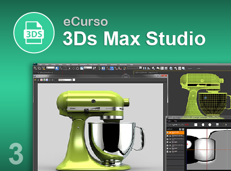Add a hexagonal light in HDR Light Studio
The image size is (231, 171).
210,125
